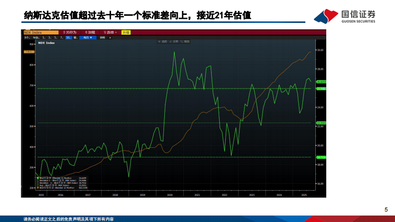The height and width of the screenshot is (222, 395).
Task: Click the small arrow icon after 表格
Action: pos(110,37)
